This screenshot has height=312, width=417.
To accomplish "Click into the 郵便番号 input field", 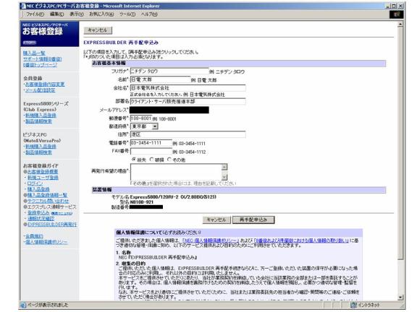I will coord(141,118).
